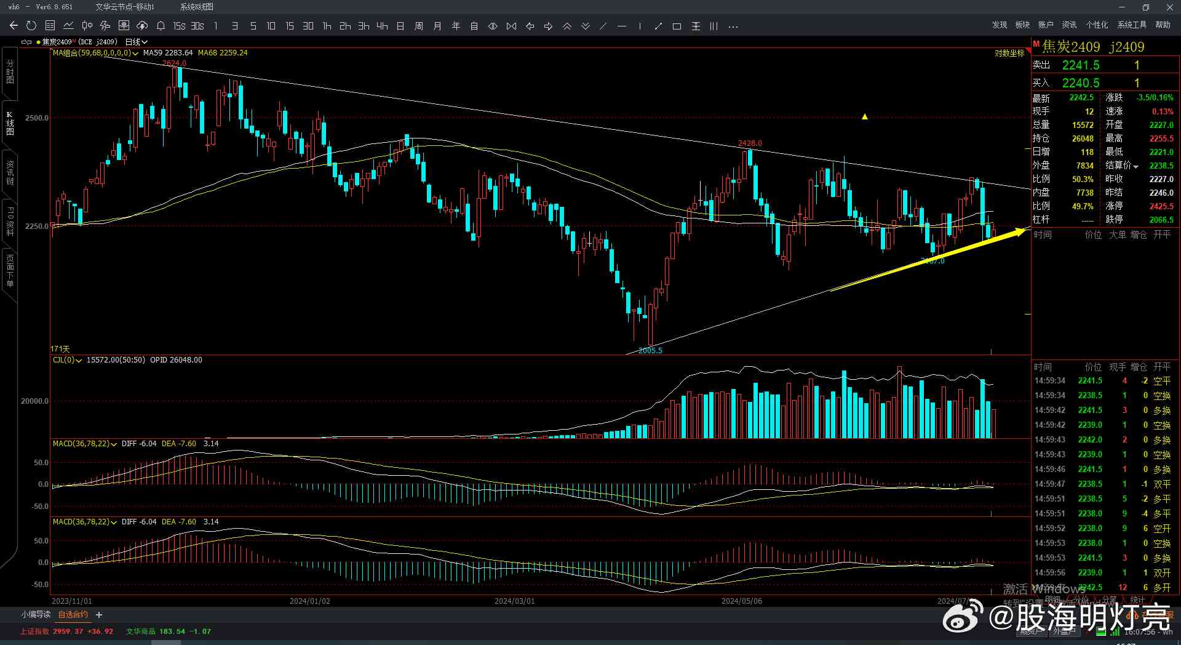Click the 小编导读 tab
The width and height of the screenshot is (1181, 645).
pyautogui.click(x=36, y=614)
